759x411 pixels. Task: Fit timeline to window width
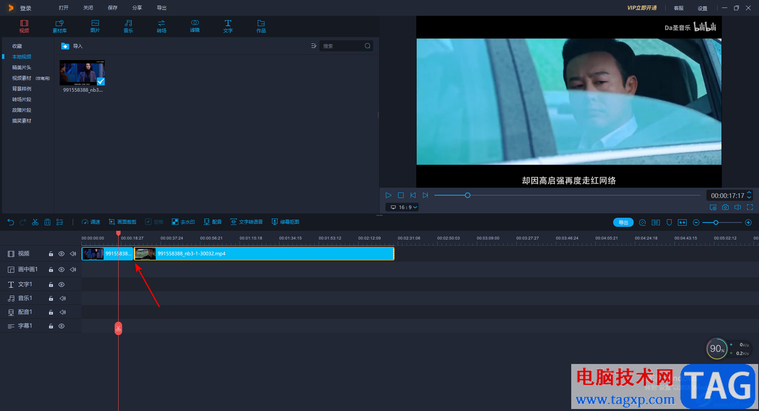point(682,222)
